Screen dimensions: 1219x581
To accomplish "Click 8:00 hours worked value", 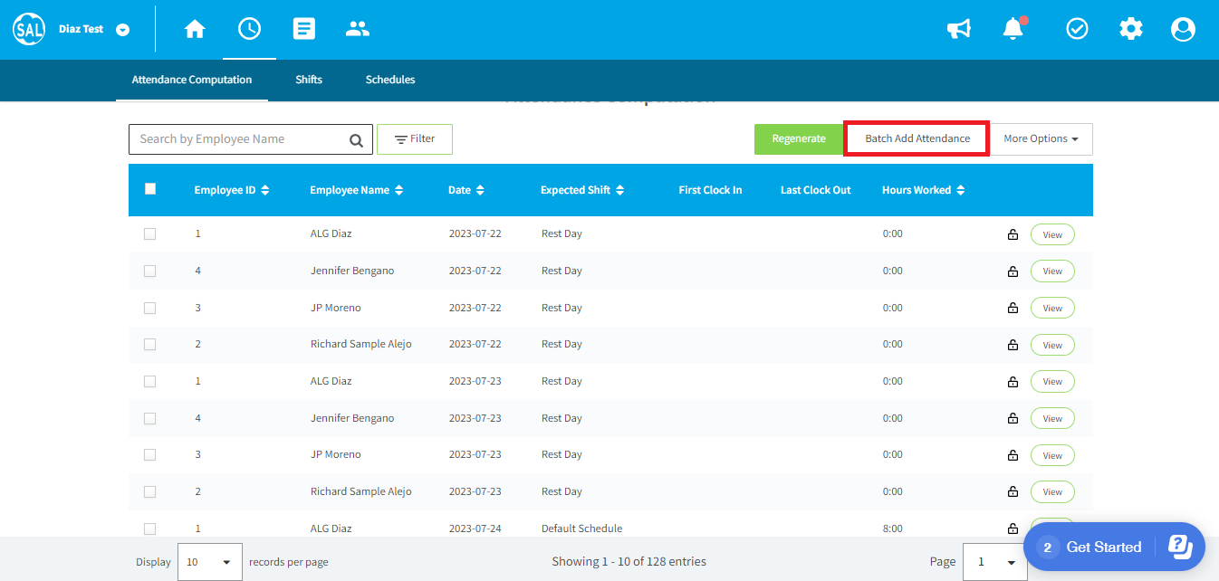I will coord(892,529).
